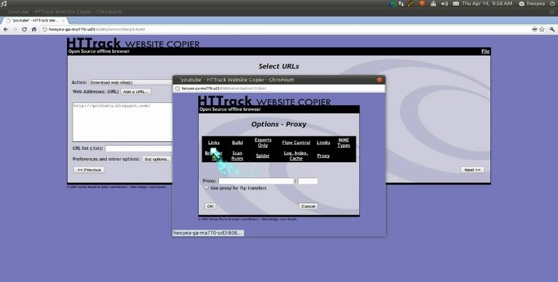Open the Links options tab
558x282 pixels.
click(214, 143)
